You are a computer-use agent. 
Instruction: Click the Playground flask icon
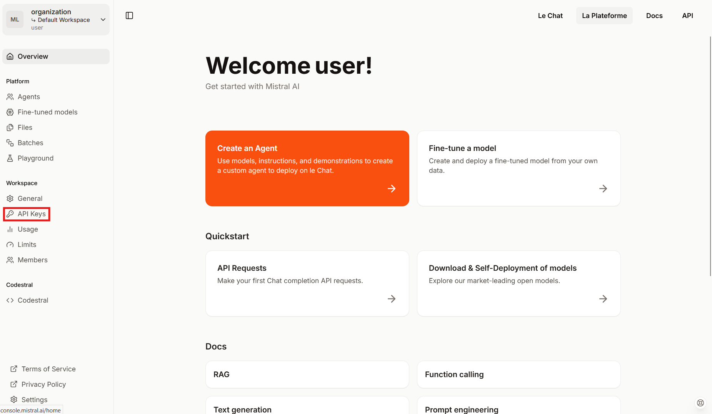pos(10,158)
